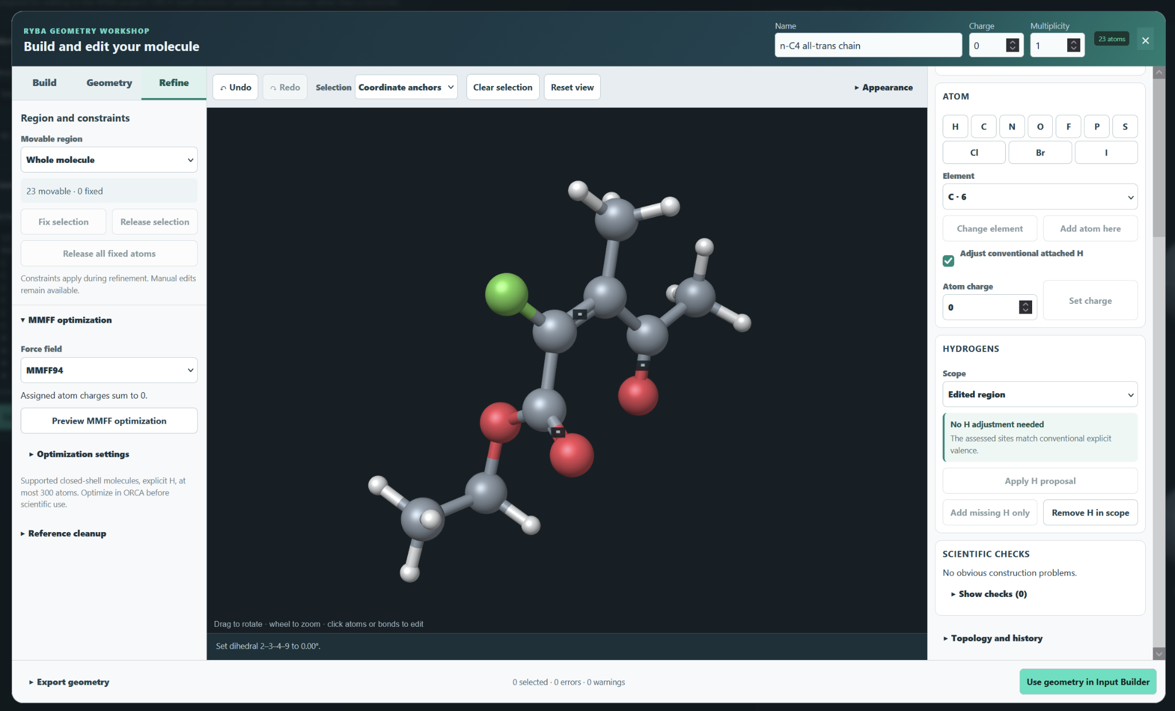Click the Atom charge stepper arrows
1175x711 pixels.
[1025, 307]
